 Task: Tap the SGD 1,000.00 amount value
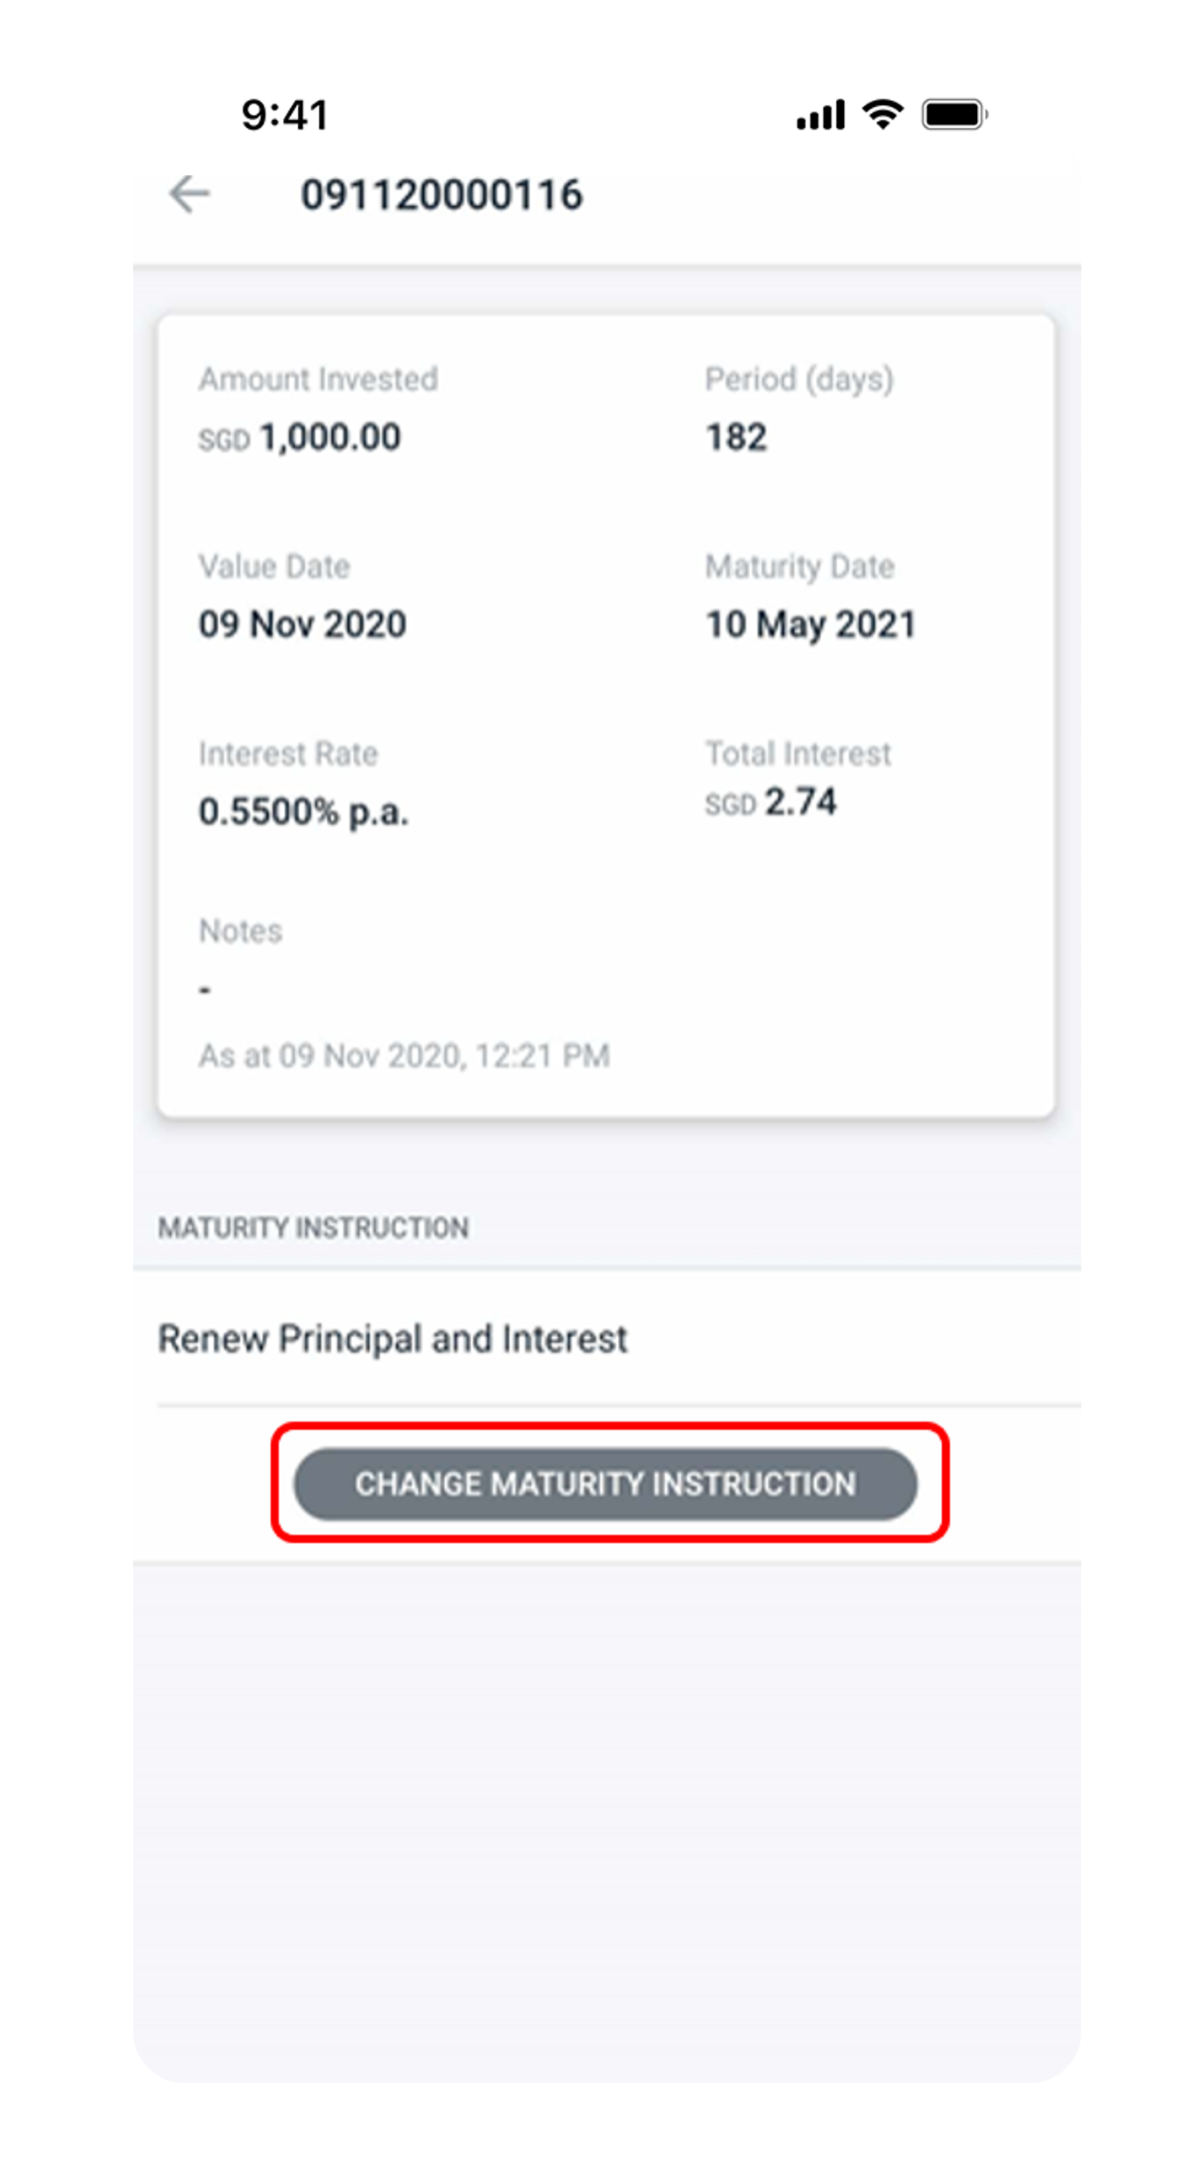pos(300,437)
